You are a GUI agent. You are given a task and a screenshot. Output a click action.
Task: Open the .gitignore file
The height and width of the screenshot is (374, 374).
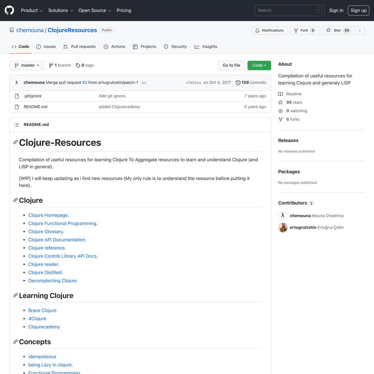(33, 96)
